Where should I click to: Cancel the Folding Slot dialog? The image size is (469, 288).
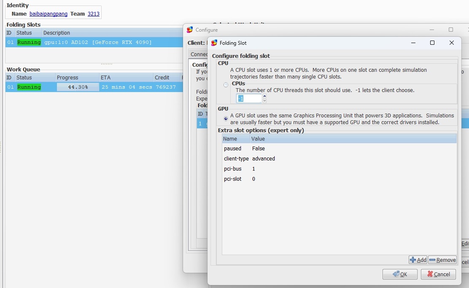pos(438,274)
